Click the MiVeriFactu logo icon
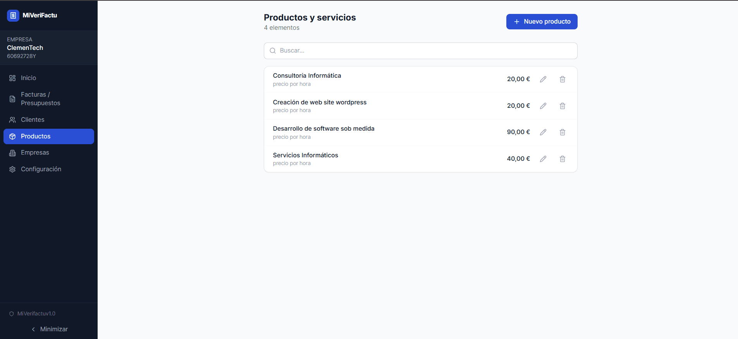The width and height of the screenshot is (738, 339). point(13,15)
